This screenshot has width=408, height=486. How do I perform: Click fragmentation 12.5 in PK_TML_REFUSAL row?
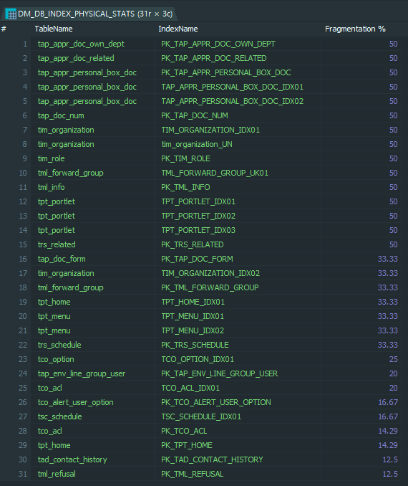[390, 474]
